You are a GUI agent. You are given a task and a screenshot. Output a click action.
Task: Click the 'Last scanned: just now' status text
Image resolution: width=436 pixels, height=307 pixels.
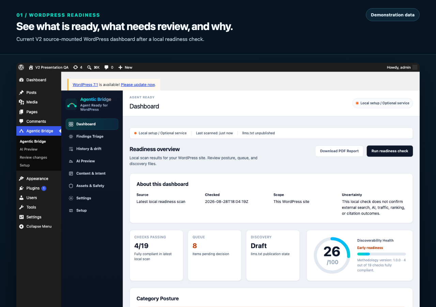(214, 133)
